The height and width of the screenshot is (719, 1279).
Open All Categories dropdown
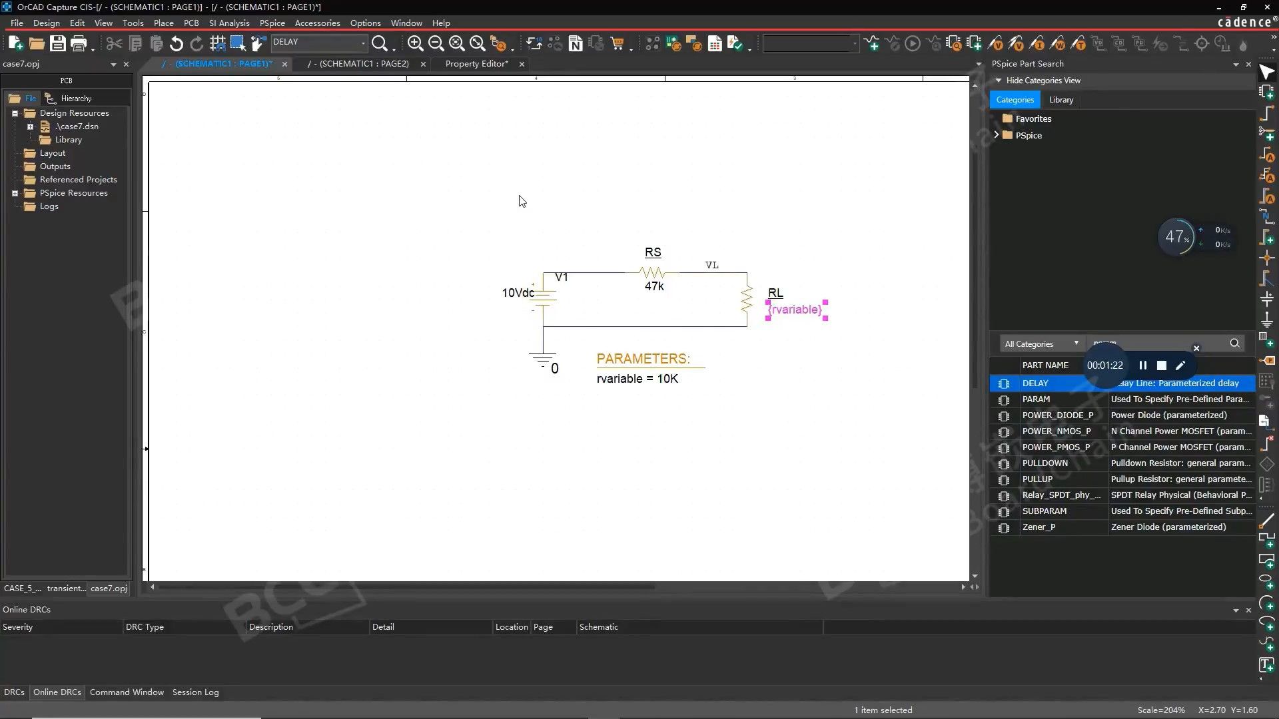1041,344
